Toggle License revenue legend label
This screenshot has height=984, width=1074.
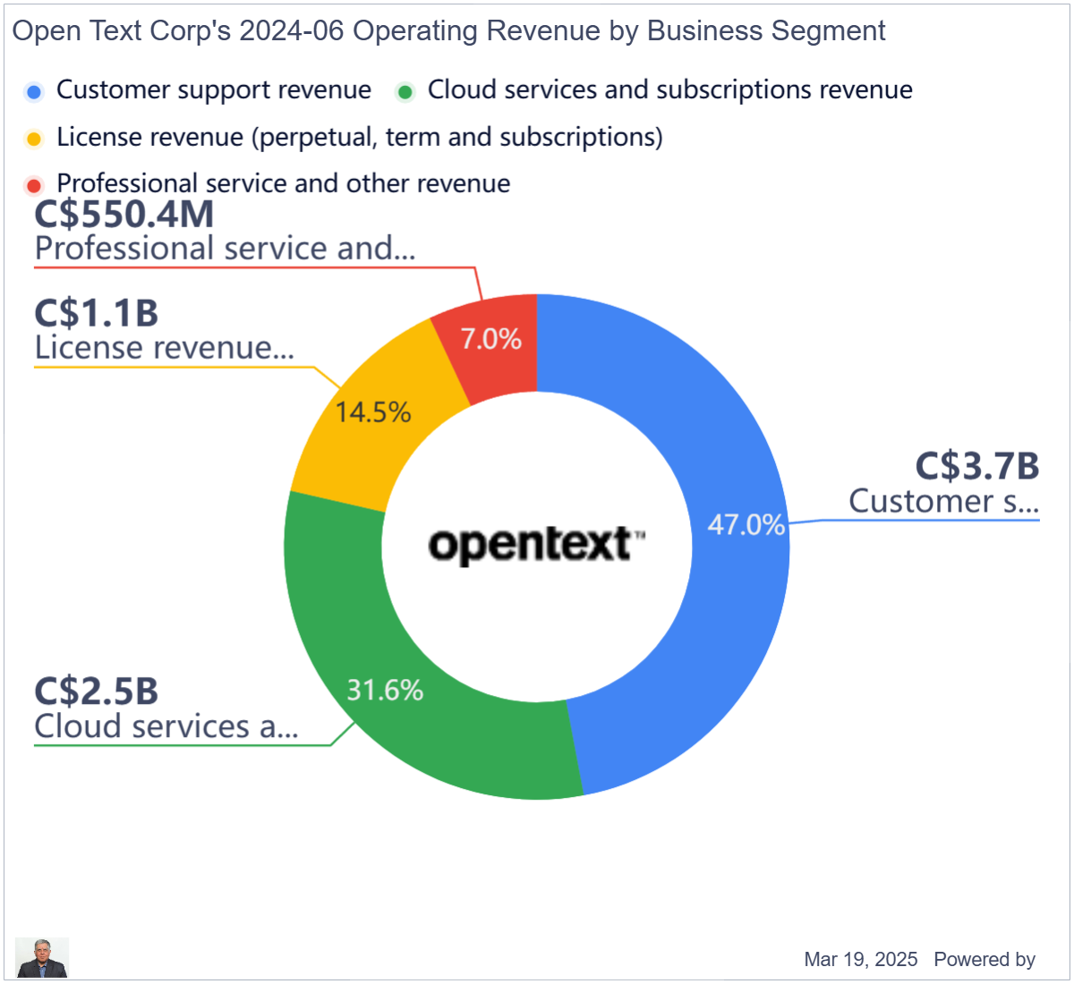pos(359,138)
